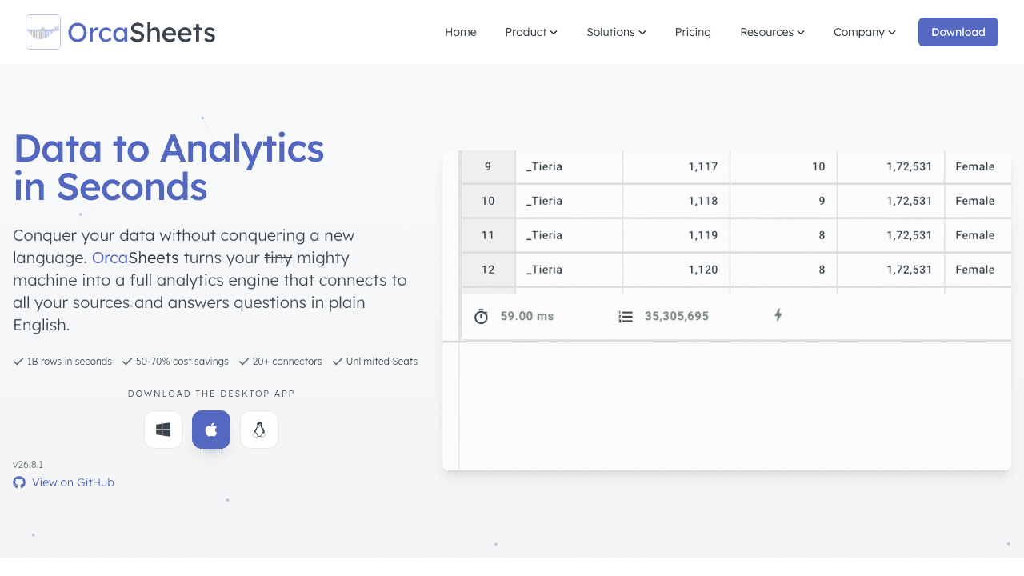1024x576 pixels.
Task: Go to the Home page
Action: 461,32
